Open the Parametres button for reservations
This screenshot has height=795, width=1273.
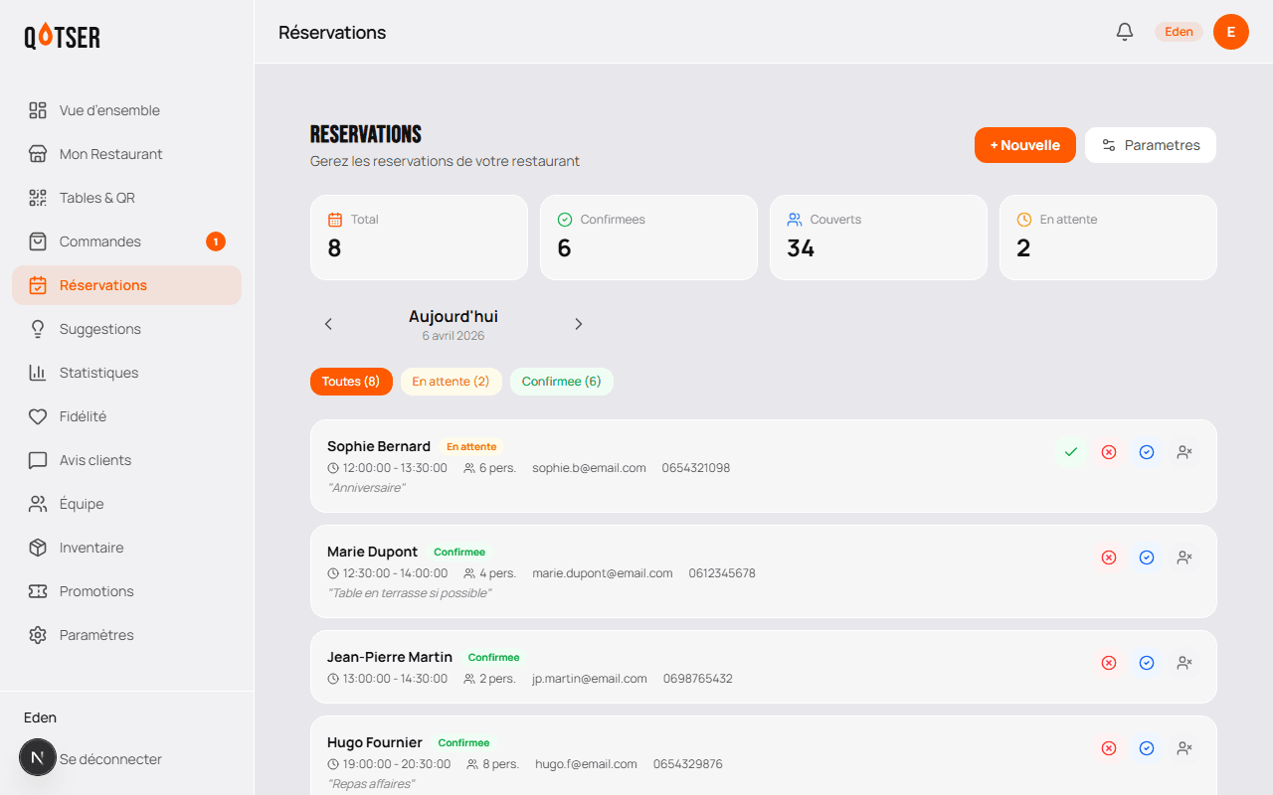coord(1151,145)
